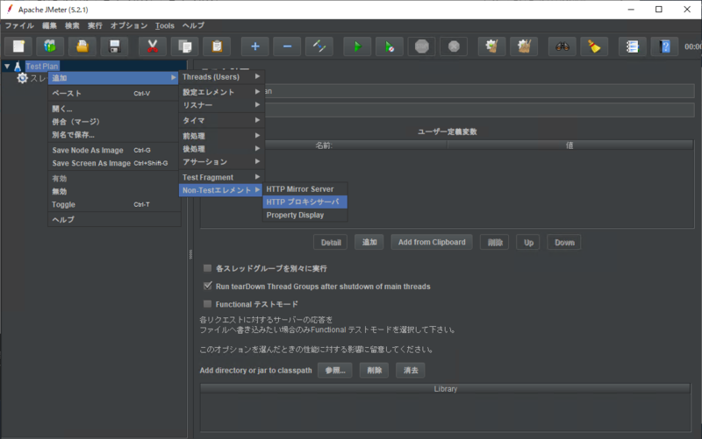The image size is (702, 439).
Task: Expand the Threads (Users) submenu
Action: point(221,77)
